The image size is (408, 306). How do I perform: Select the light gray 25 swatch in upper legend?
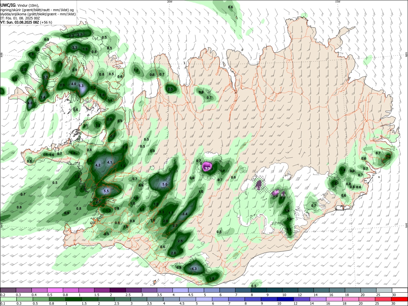(384, 290)
